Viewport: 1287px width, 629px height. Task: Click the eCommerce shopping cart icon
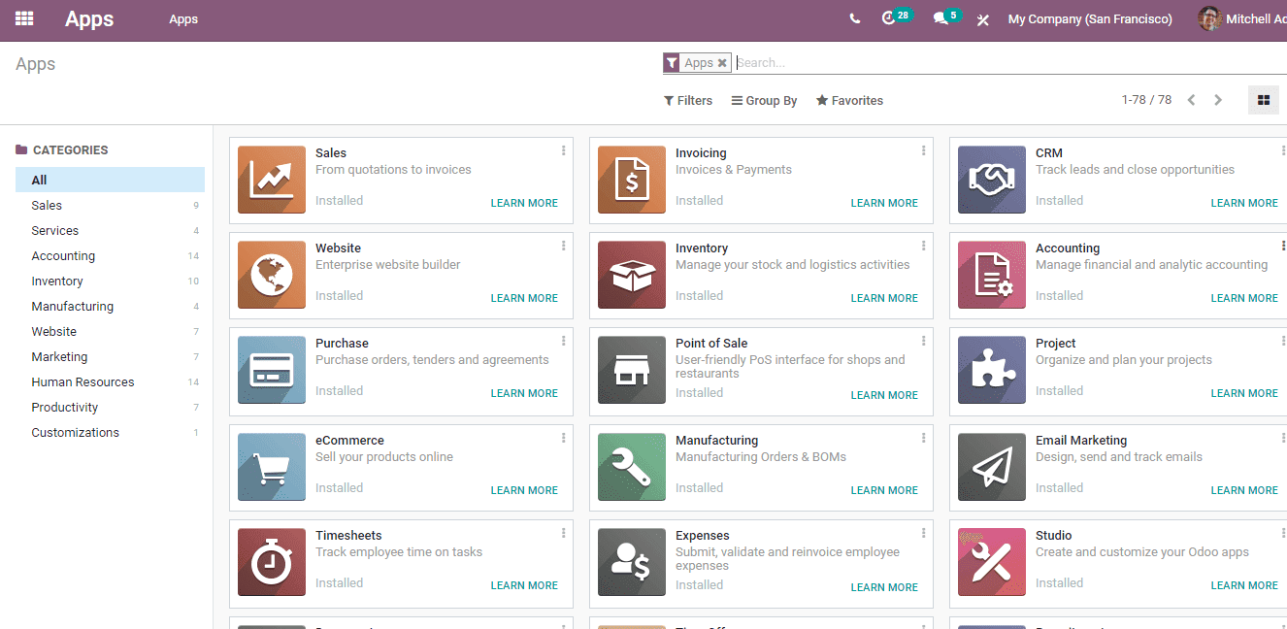pyautogui.click(x=272, y=467)
